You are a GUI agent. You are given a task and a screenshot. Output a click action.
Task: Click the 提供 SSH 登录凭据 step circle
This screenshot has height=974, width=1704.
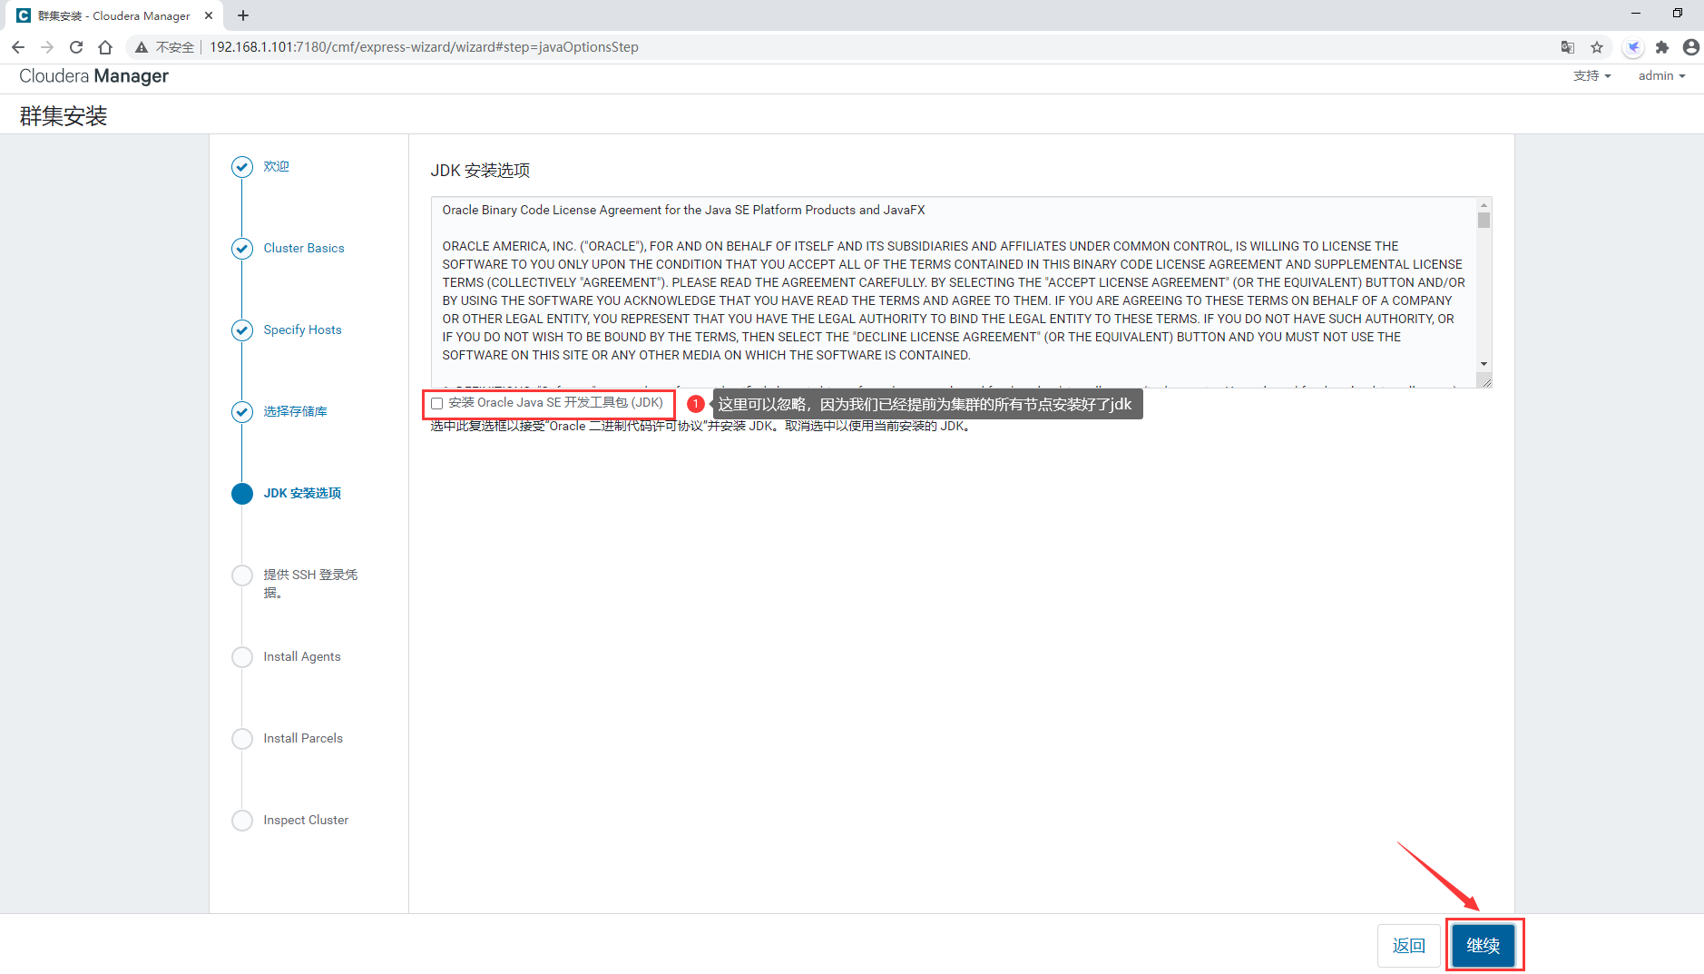(x=242, y=576)
